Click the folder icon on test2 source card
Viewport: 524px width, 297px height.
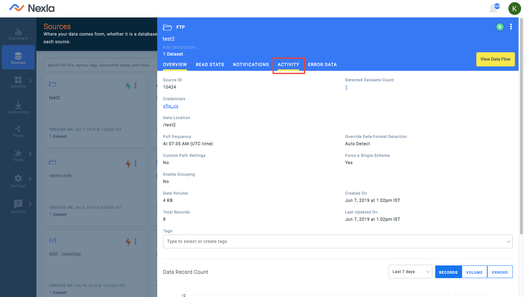[x=53, y=84]
